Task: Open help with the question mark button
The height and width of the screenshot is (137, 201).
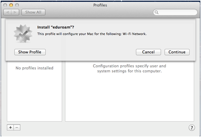Action: (191, 127)
